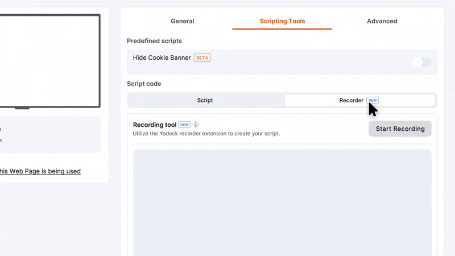Start Recording with the Yodeck recorder
455x256 pixels.
[x=400, y=129]
